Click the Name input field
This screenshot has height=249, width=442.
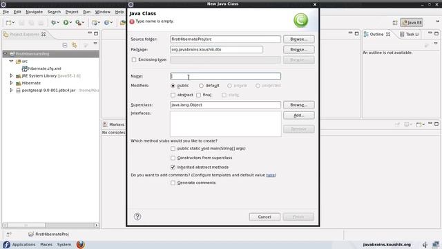(x=226, y=76)
